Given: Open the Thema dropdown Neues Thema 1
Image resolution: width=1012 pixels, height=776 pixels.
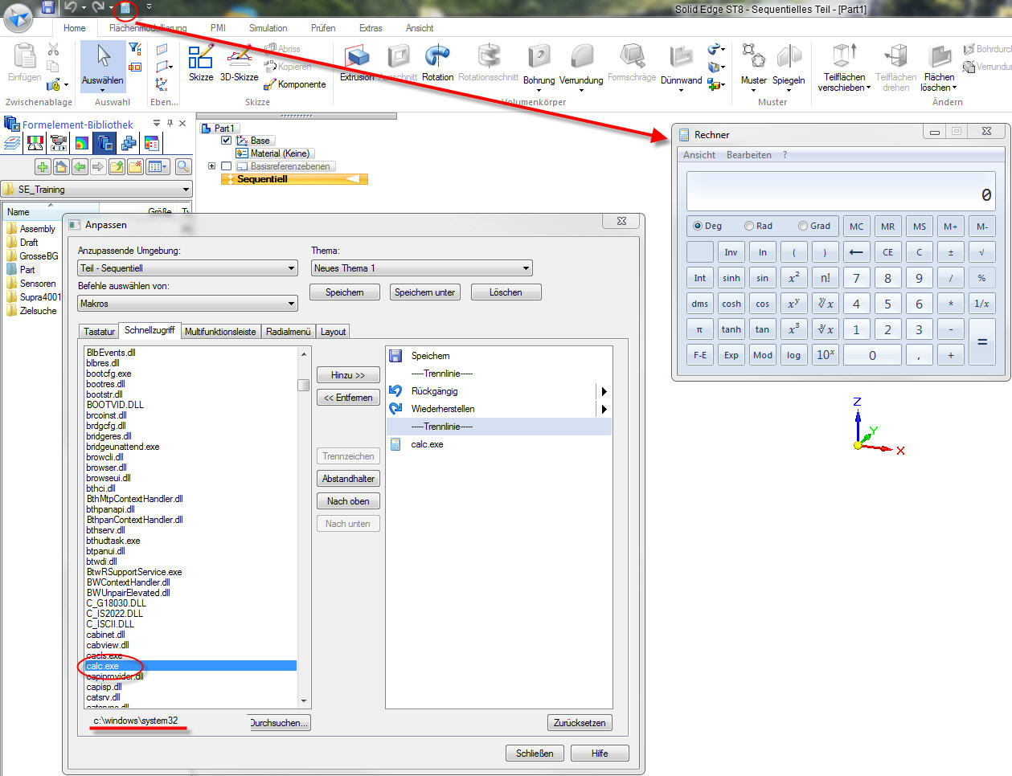Looking at the screenshot, I should (421, 268).
